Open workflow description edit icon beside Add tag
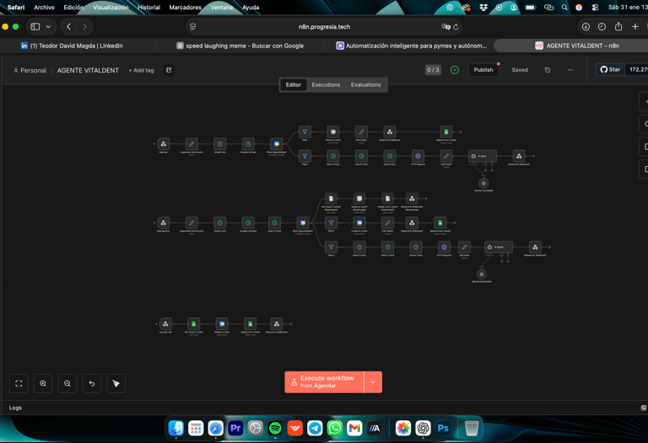Viewport: 648px width, 443px height. pos(169,70)
